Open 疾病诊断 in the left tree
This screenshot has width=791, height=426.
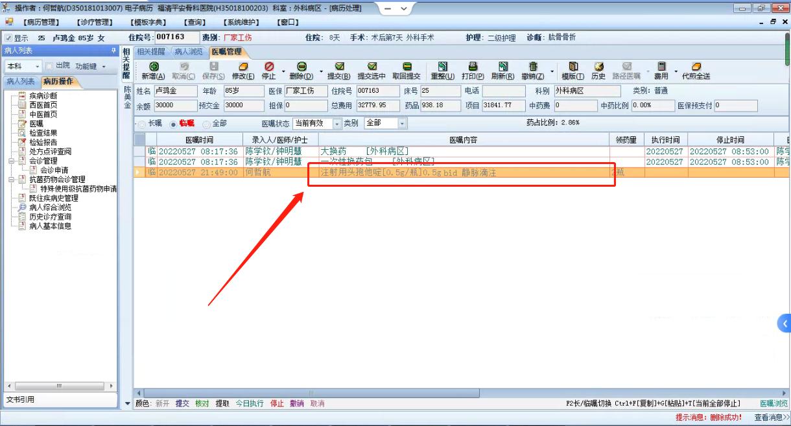pos(43,95)
